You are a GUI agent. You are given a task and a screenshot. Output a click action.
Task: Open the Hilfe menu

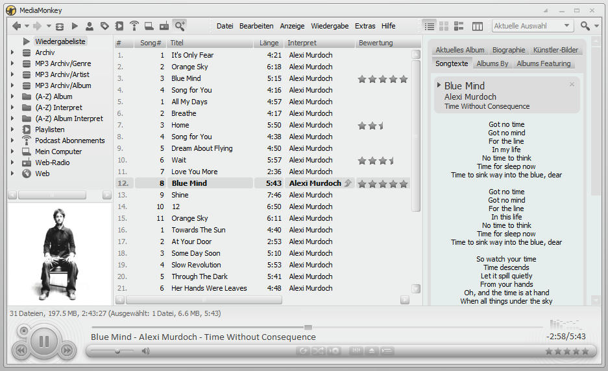coord(388,26)
